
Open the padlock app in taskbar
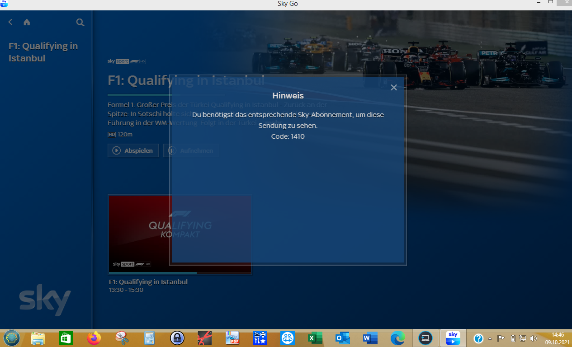(x=177, y=338)
